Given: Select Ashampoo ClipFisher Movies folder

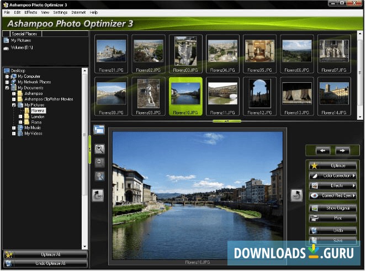Looking at the screenshot, I should click(49, 99).
